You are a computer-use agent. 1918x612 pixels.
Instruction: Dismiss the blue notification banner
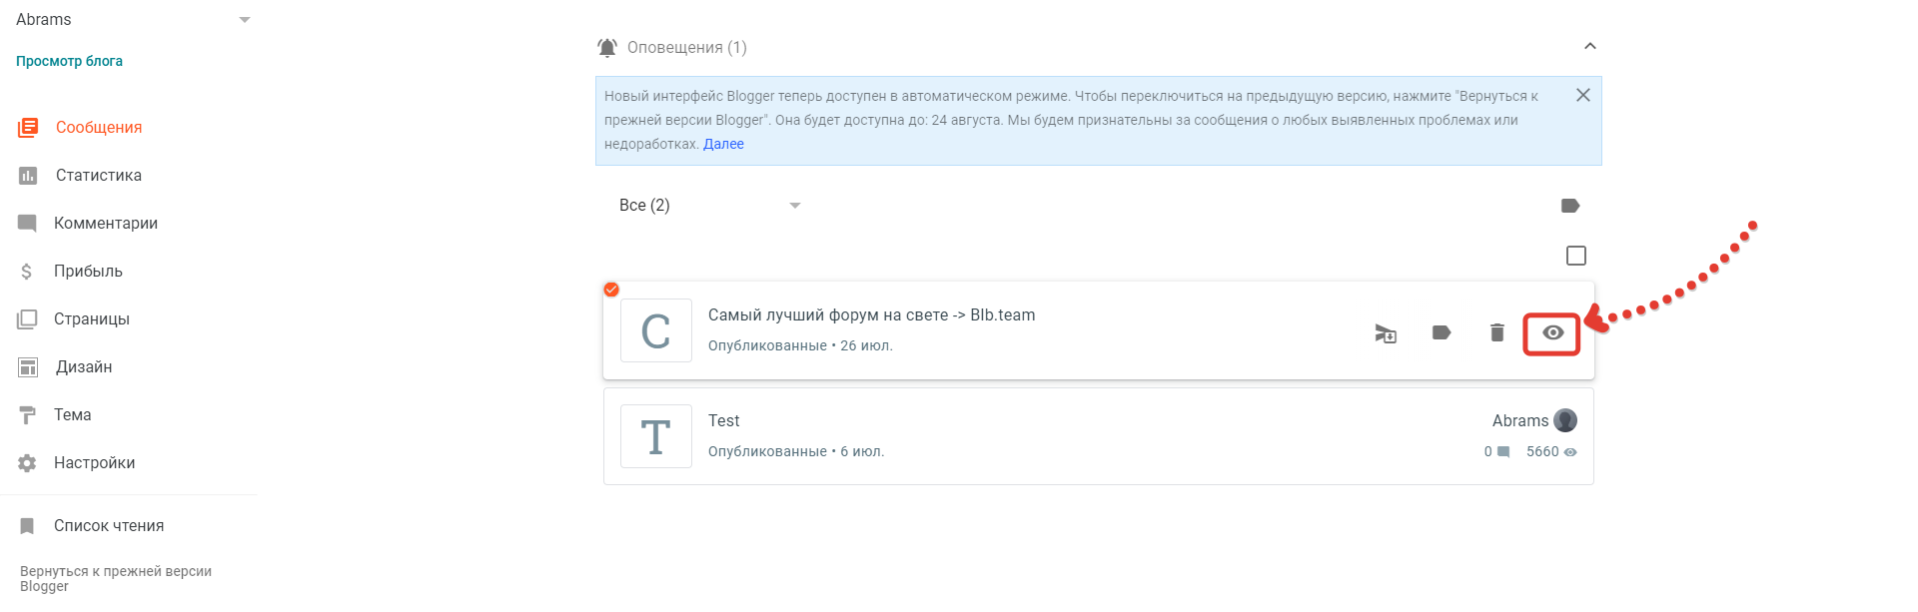(1583, 96)
